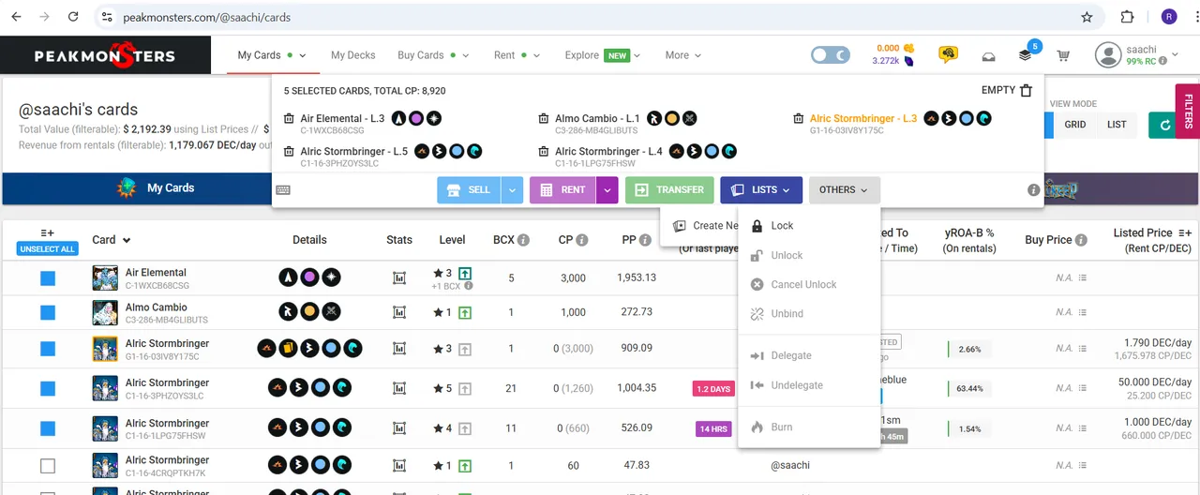
Task: Open PeakD chat speech-bubble icon
Action: coord(948,55)
